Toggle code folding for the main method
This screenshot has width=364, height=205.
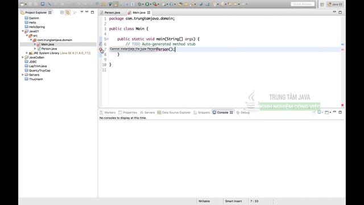point(107,39)
